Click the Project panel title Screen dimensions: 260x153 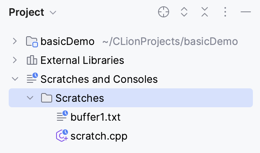coord(26,12)
